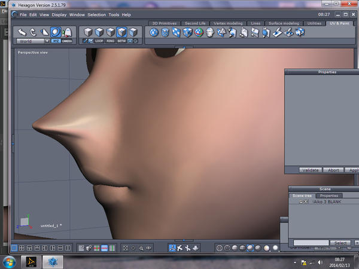Expand dropdown next to Select button
Viewport: 359px width, 269px height.
356,243
